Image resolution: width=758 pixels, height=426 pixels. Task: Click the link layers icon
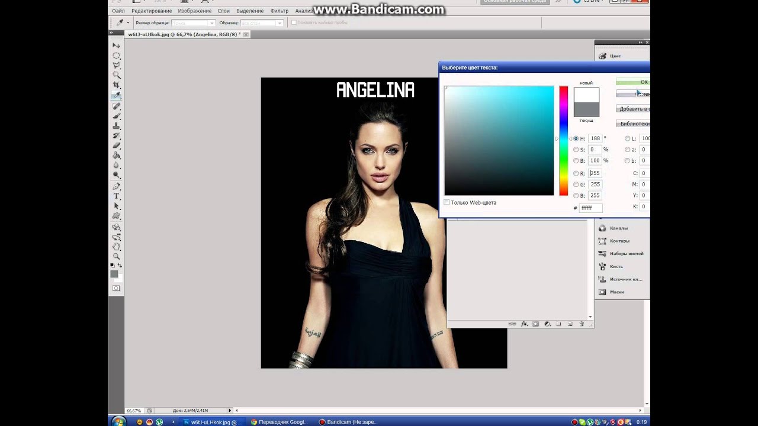tap(512, 324)
